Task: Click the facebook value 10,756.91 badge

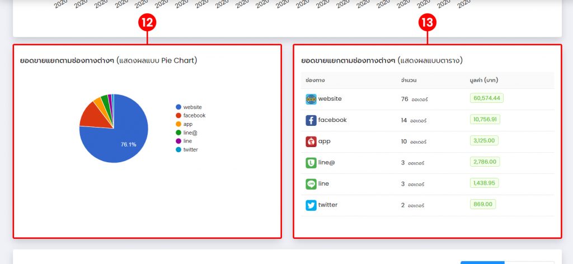Action: [485, 119]
